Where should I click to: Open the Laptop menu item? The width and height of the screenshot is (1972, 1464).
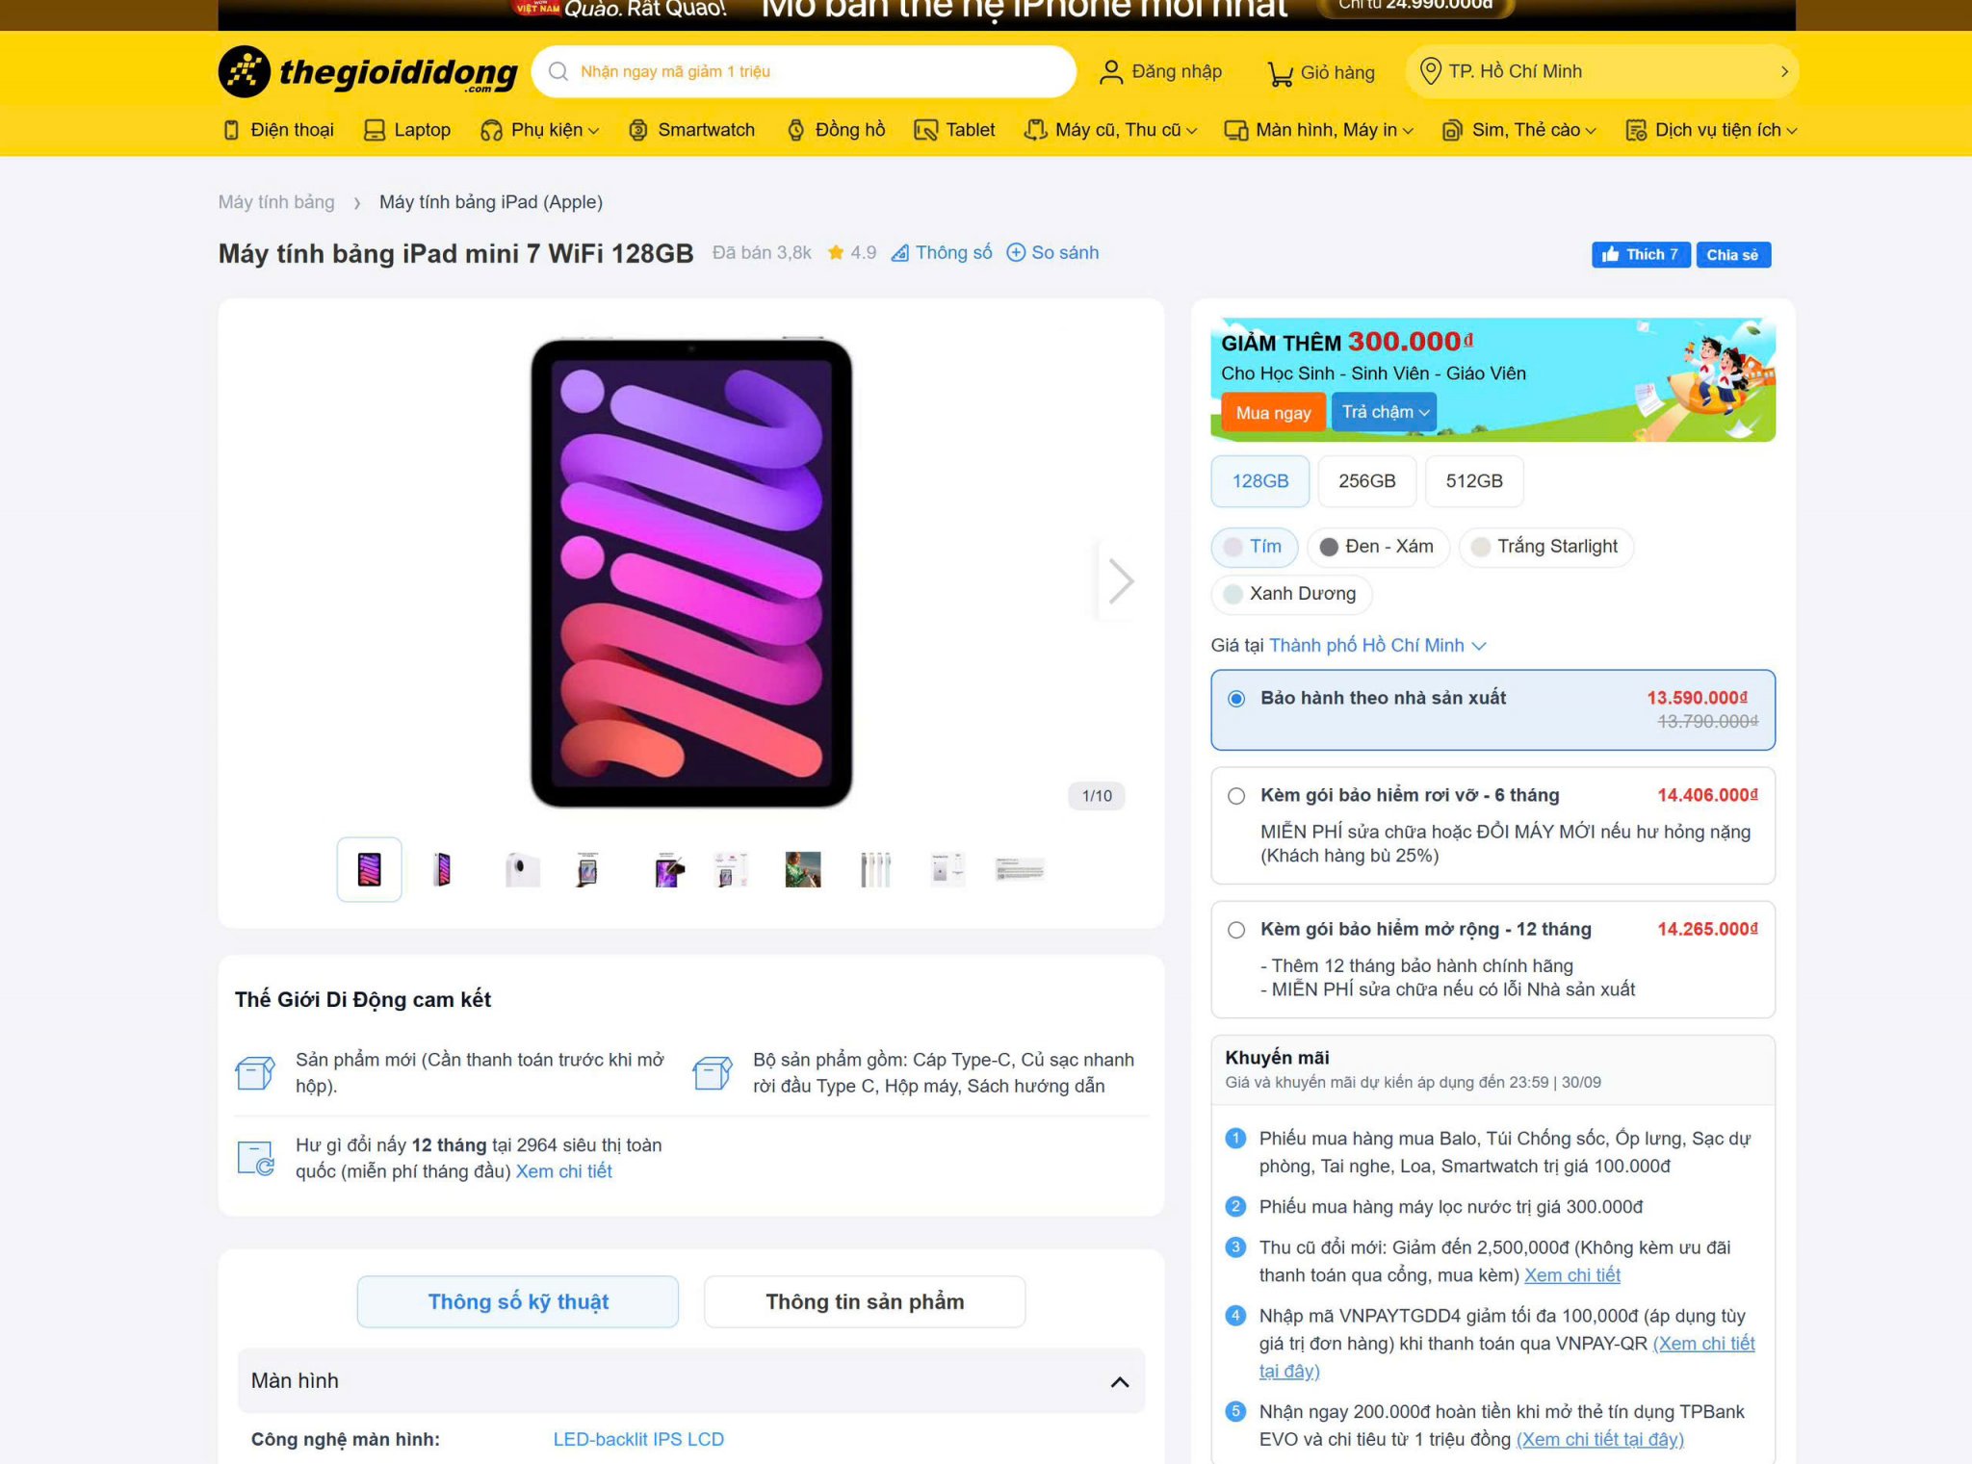tap(407, 130)
